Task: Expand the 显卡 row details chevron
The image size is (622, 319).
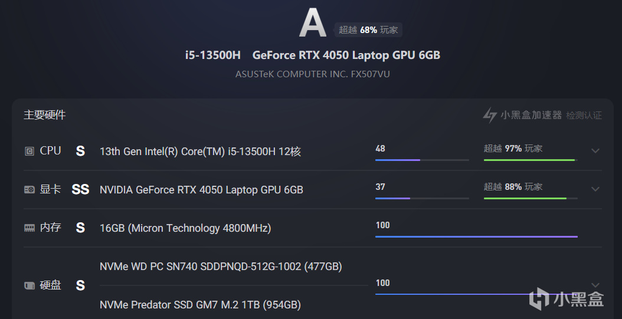Action: point(595,189)
